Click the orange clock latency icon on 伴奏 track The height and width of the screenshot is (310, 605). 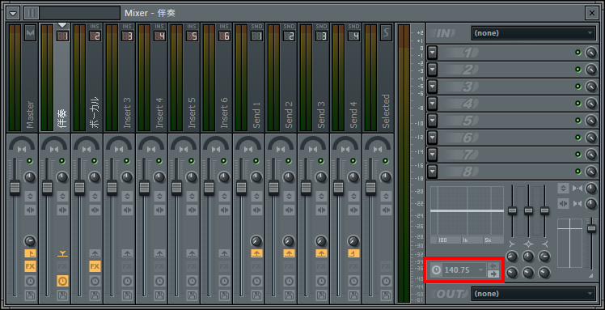(x=62, y=281)
